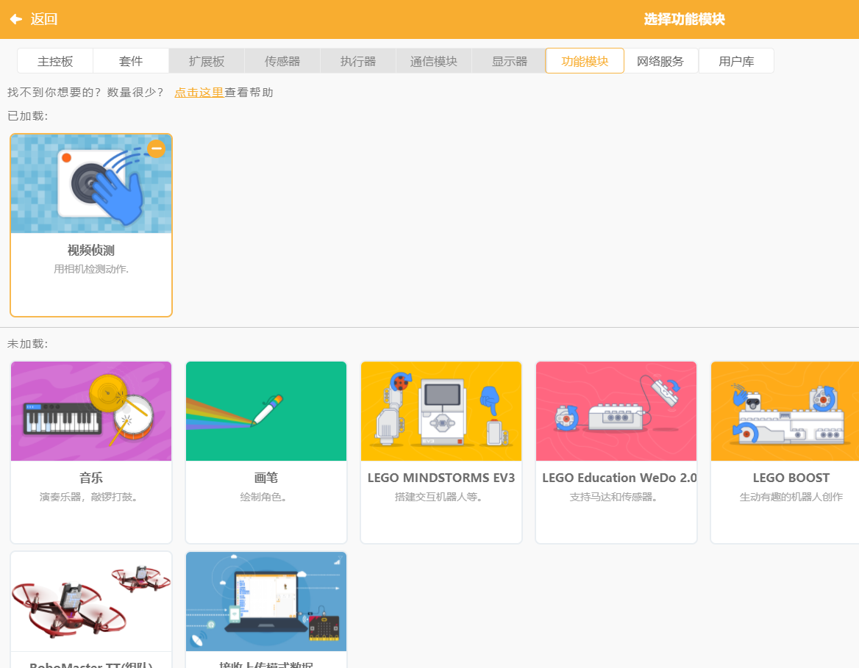Click the 画笔 title text
859x668 pixels.
266,478
